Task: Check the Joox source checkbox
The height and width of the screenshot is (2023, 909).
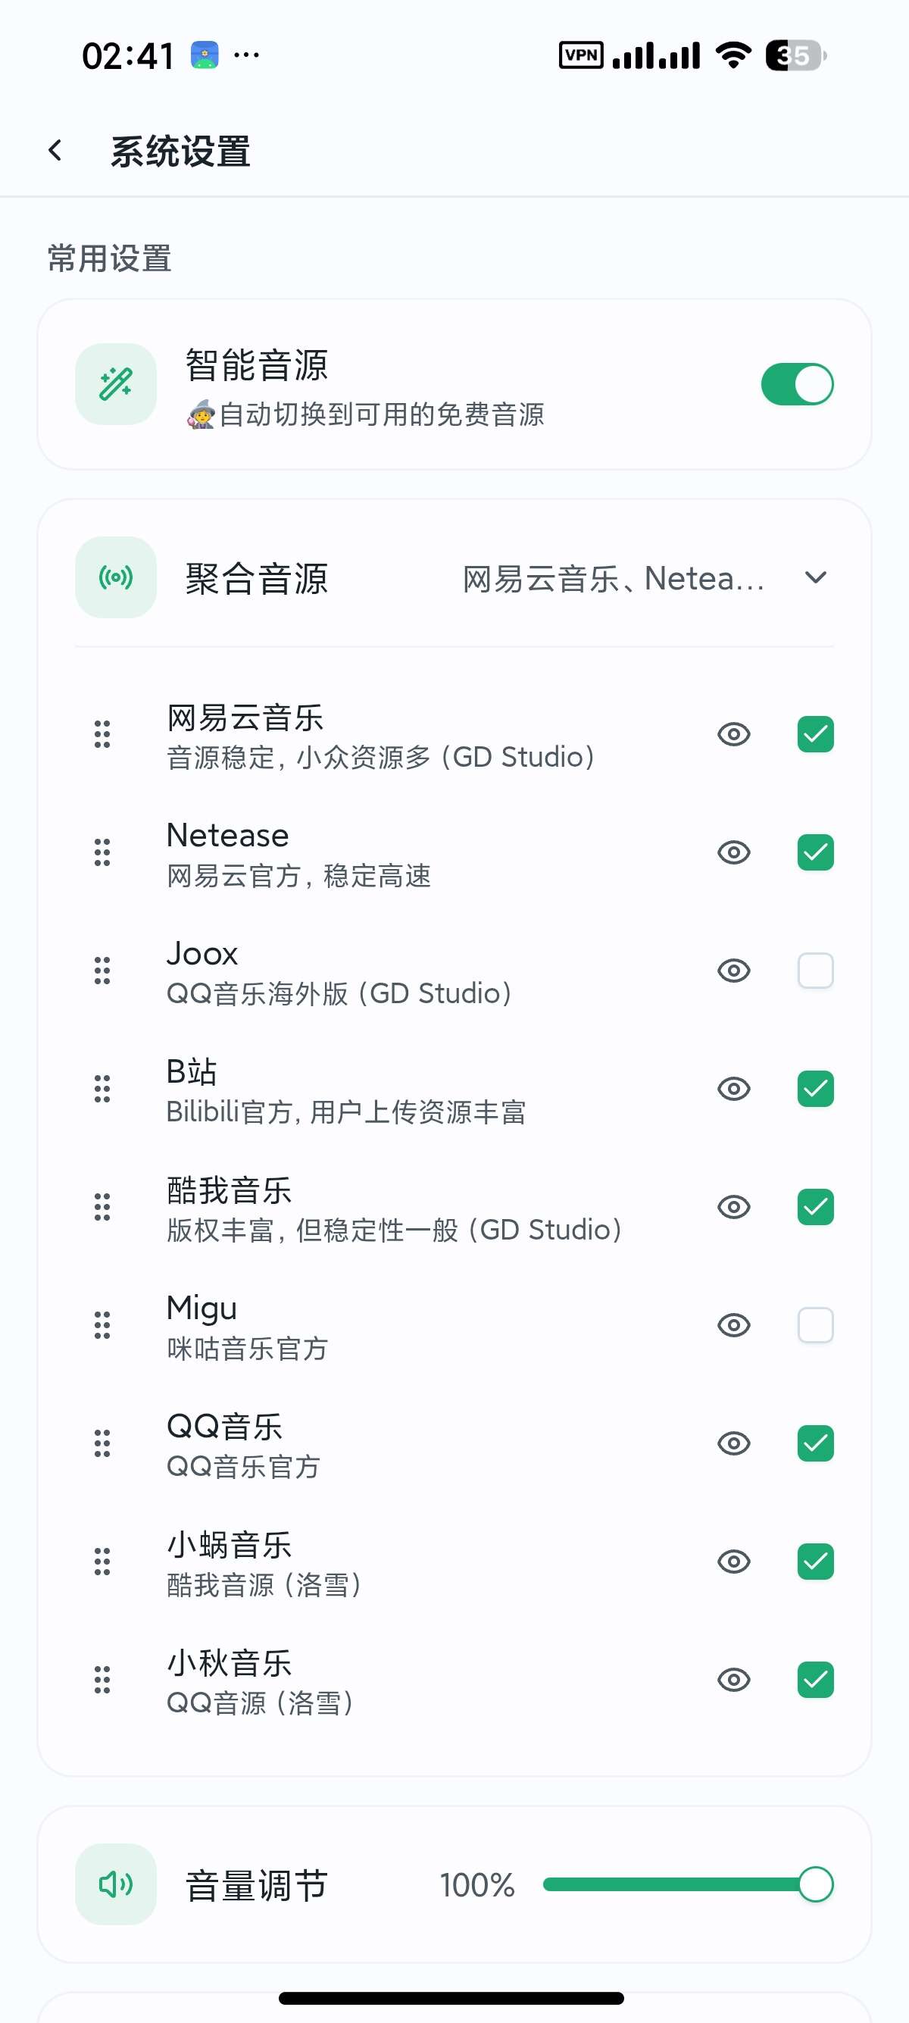Action: pyautogui.click(x=816, y=971)
